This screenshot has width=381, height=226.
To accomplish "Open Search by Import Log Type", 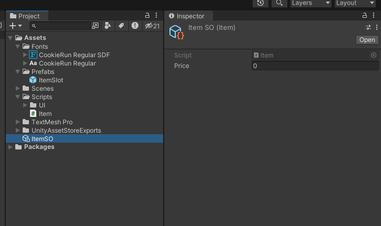I will point(135,26).
